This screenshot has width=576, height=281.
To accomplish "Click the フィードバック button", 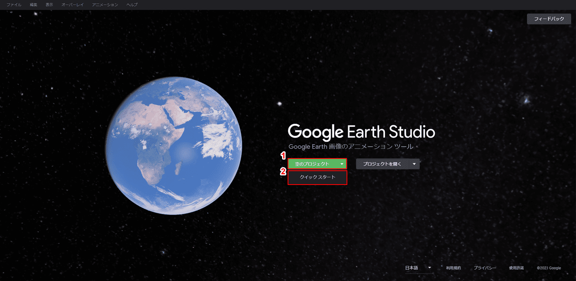I will 549,19.
